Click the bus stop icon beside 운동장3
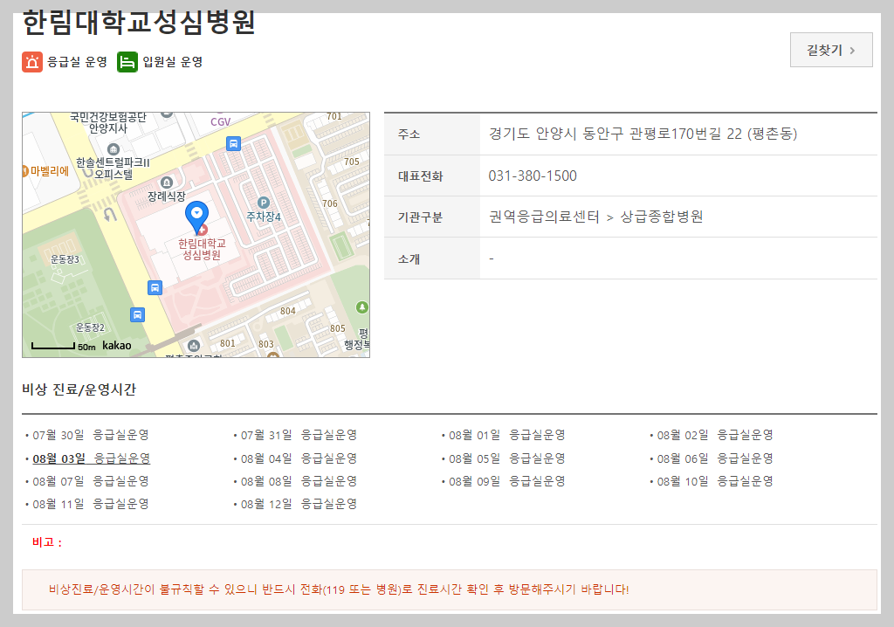This screenshot has width=894, height=627. (x=155, y=287)
